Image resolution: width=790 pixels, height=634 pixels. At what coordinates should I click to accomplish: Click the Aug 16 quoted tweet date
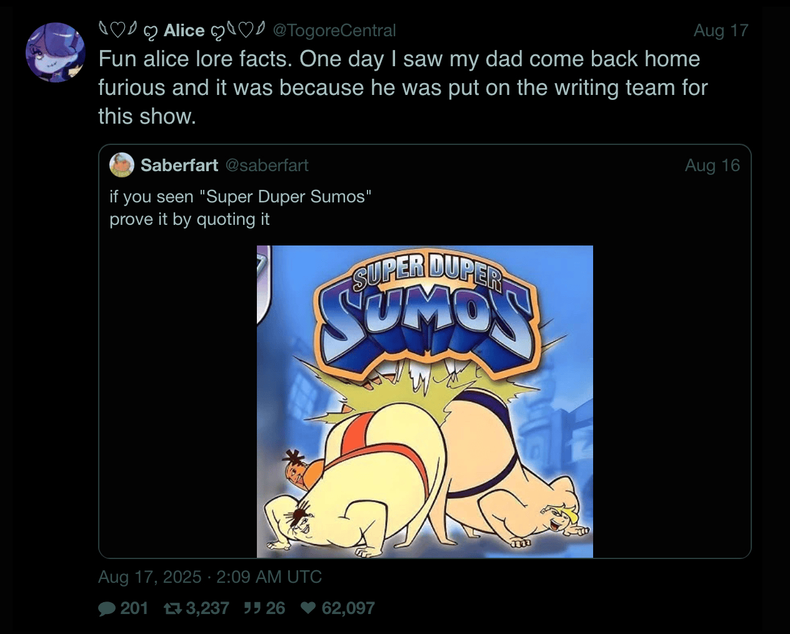click(712, 165)
